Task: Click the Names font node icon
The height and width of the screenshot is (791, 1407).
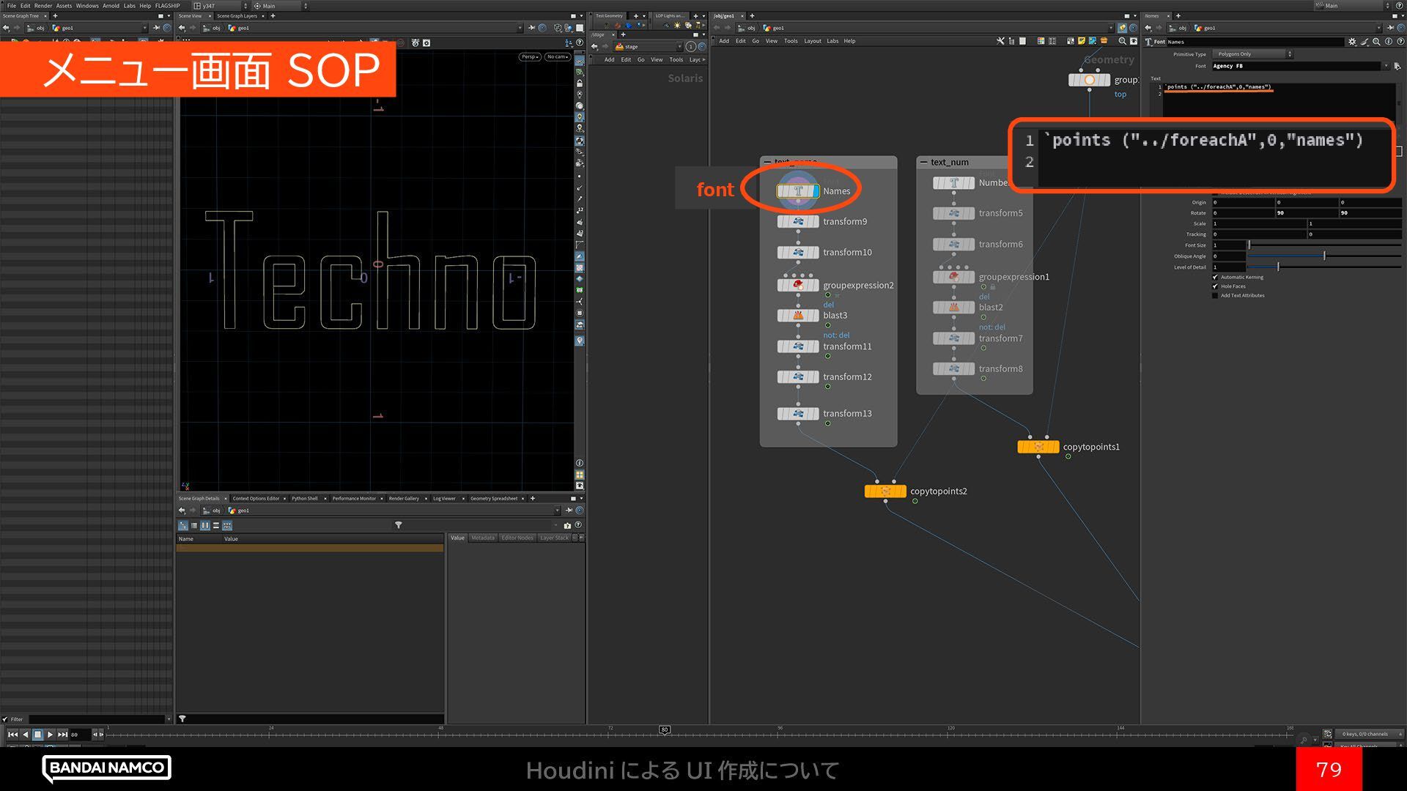Action: (797, 191)
